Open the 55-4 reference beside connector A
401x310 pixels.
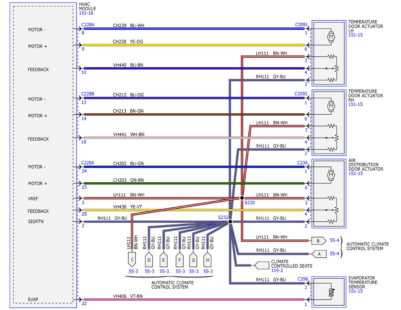click(335, 254)
